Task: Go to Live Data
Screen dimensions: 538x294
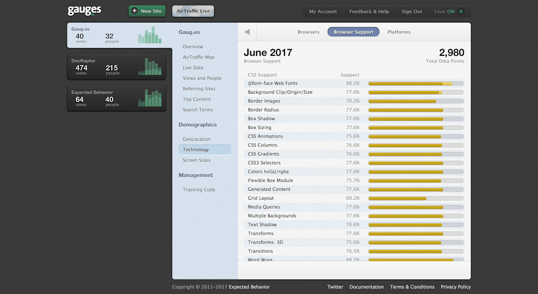Action: click(x=193, y=68)
